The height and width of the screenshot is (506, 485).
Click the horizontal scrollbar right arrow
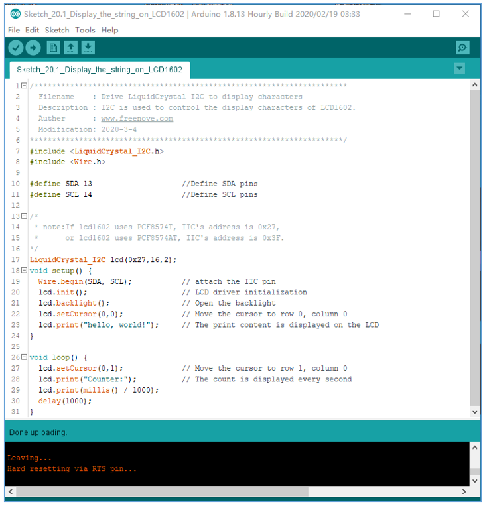click(x=464, y=492)
